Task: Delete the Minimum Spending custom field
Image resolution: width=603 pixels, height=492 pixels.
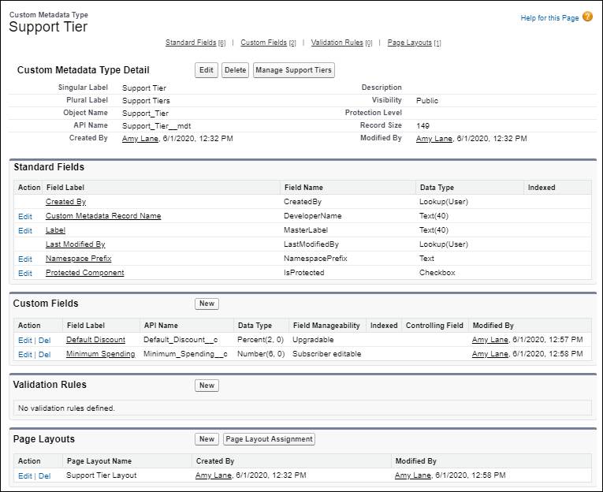Action: (x=45, y=354)
